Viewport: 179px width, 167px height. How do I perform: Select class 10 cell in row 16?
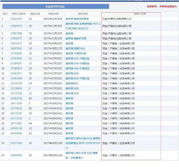pyautogui.click(x=30, y=98)
